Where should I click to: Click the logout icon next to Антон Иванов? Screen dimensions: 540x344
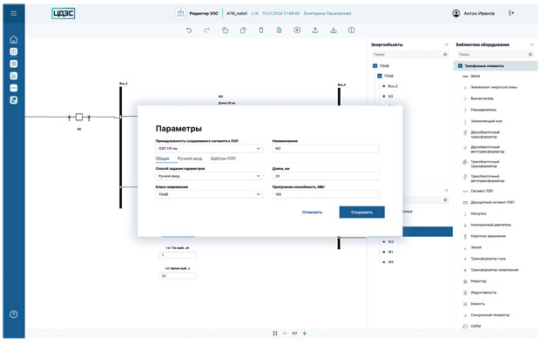pyautogui.click(x=511, y=13)
